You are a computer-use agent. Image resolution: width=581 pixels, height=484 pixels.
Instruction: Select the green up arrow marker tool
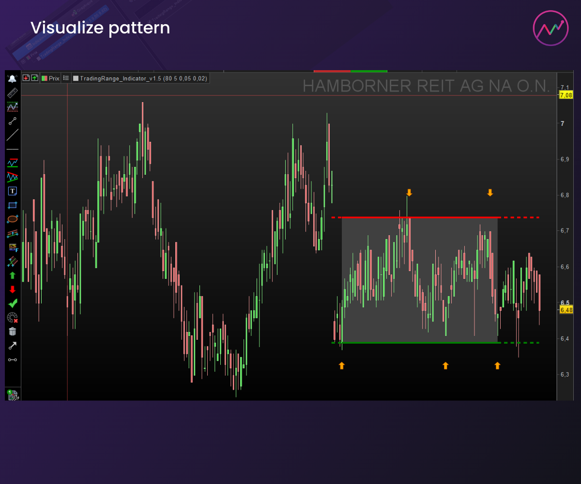(x=13, y=275)
